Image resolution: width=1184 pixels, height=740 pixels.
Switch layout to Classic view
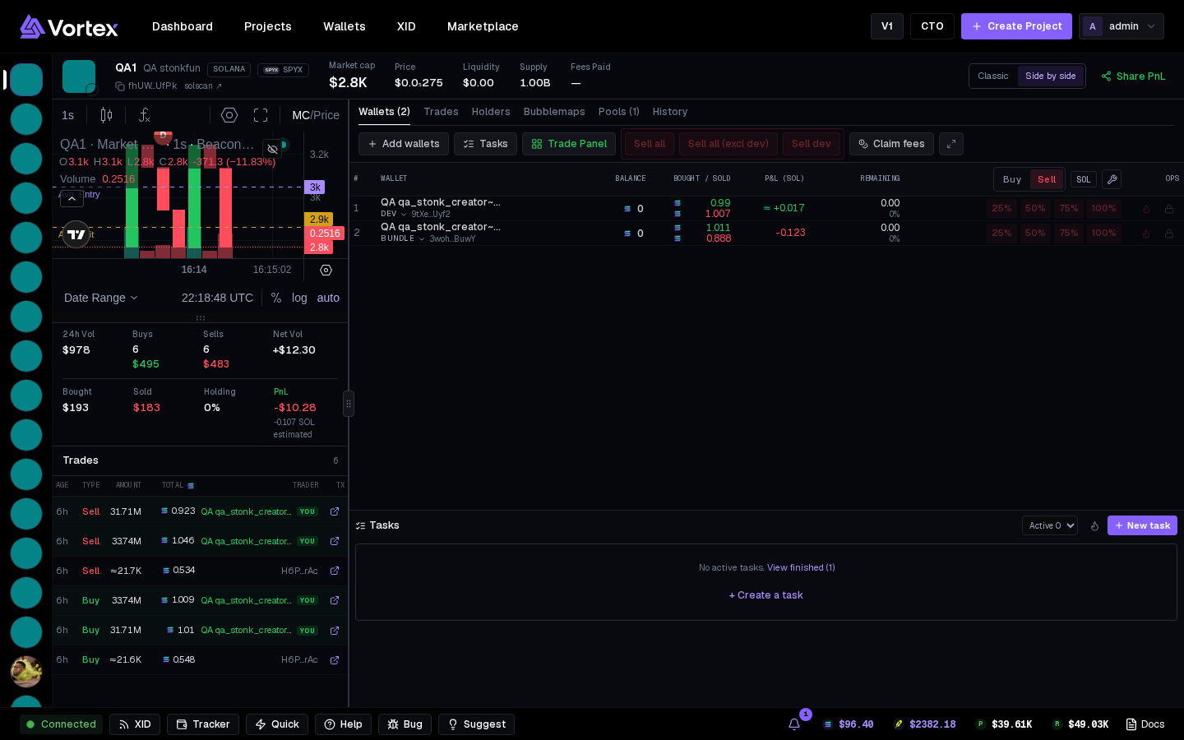(992, 76)
